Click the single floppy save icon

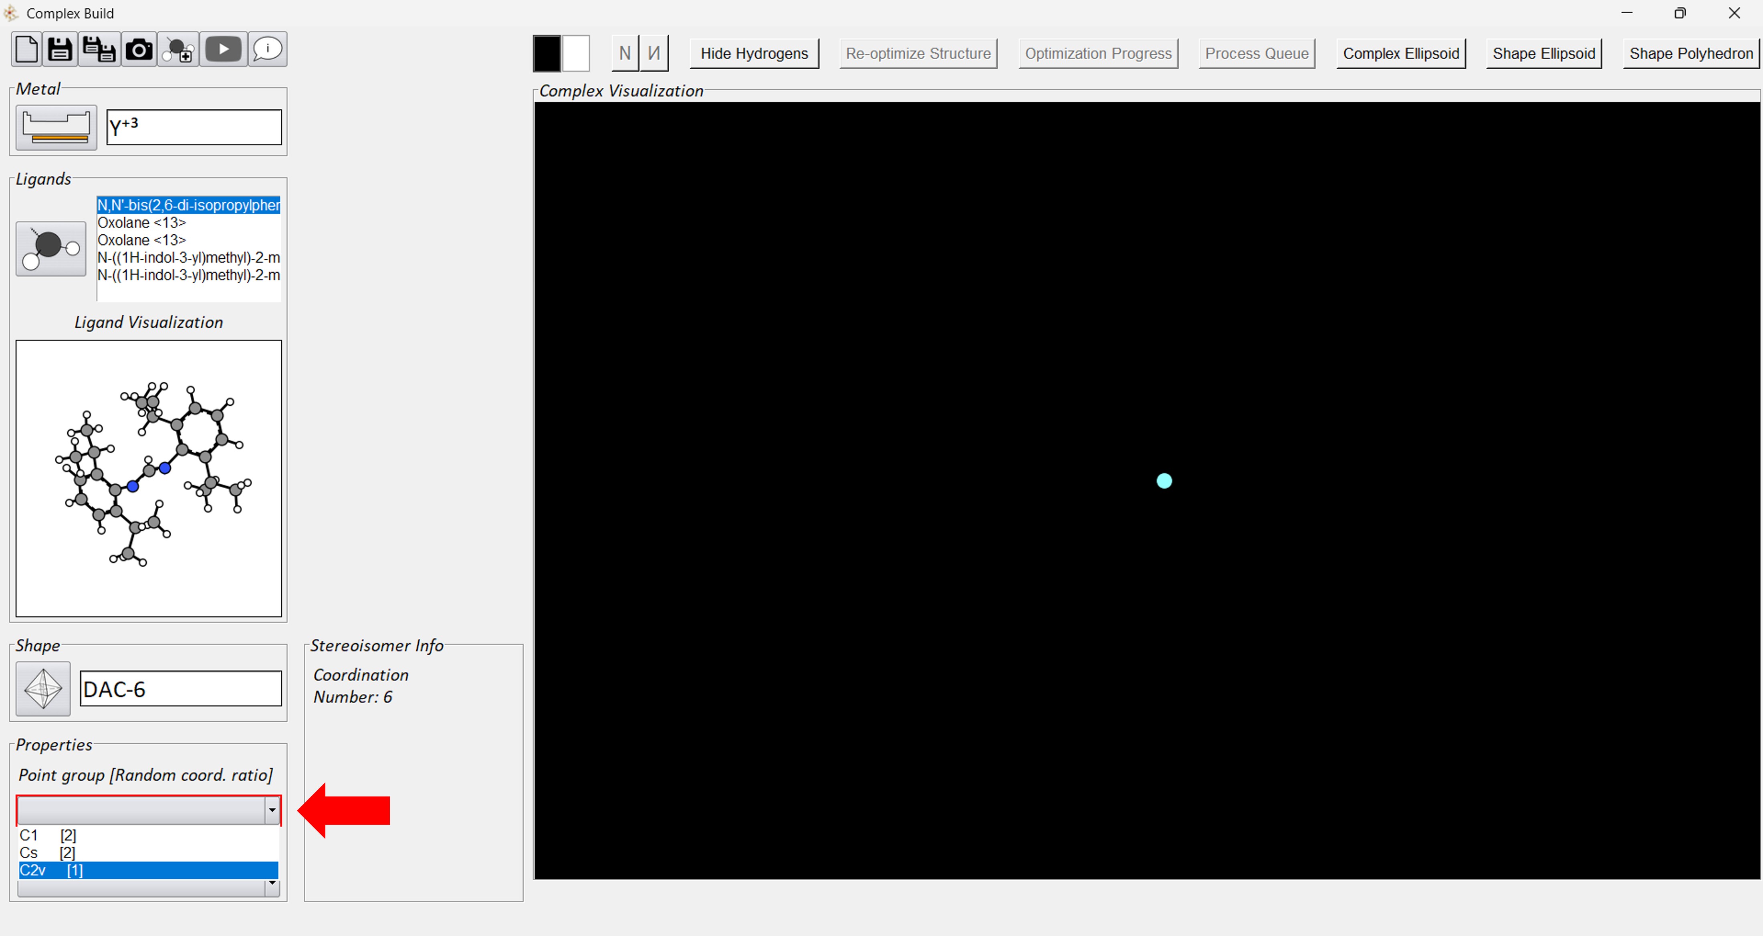[60, 49]
